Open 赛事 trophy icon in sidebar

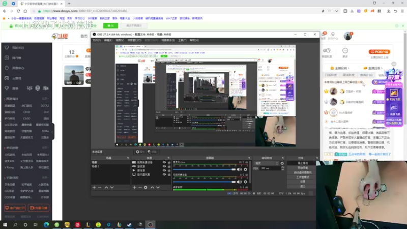(7, 88)
